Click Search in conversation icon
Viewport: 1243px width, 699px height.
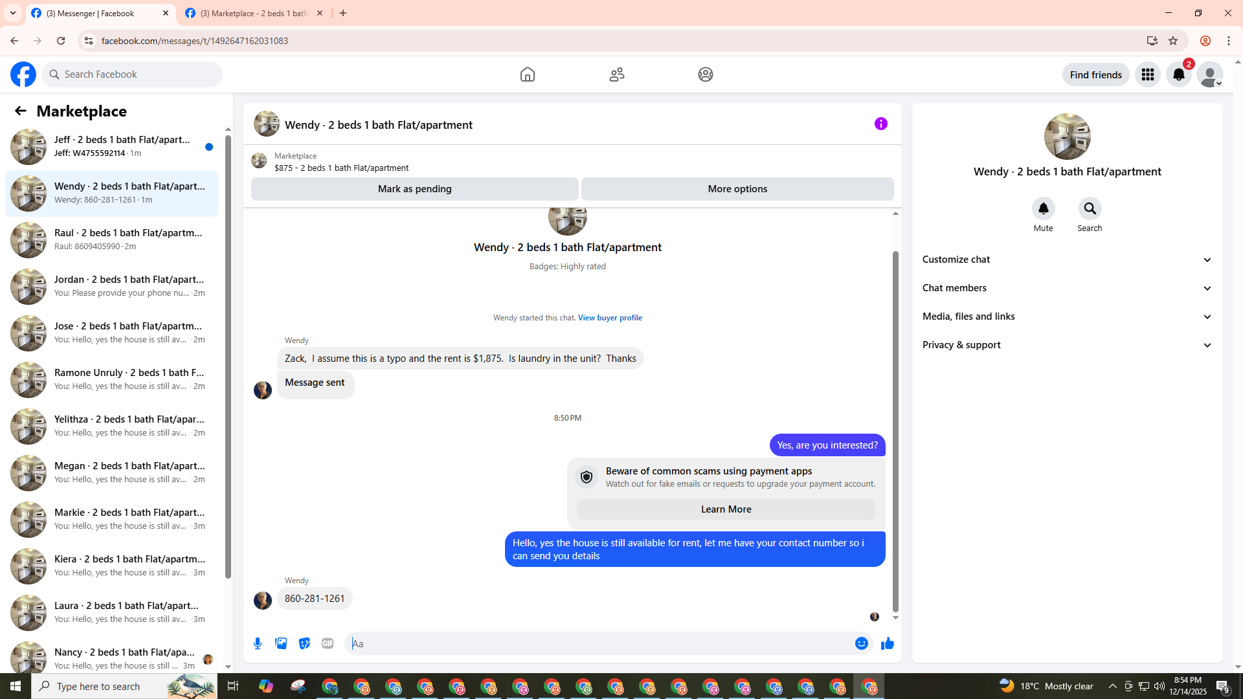tap(1090, 209)
